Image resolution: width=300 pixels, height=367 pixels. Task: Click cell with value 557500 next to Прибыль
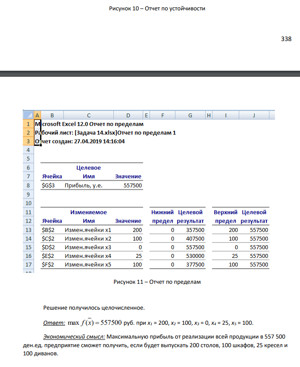[133, 185]
